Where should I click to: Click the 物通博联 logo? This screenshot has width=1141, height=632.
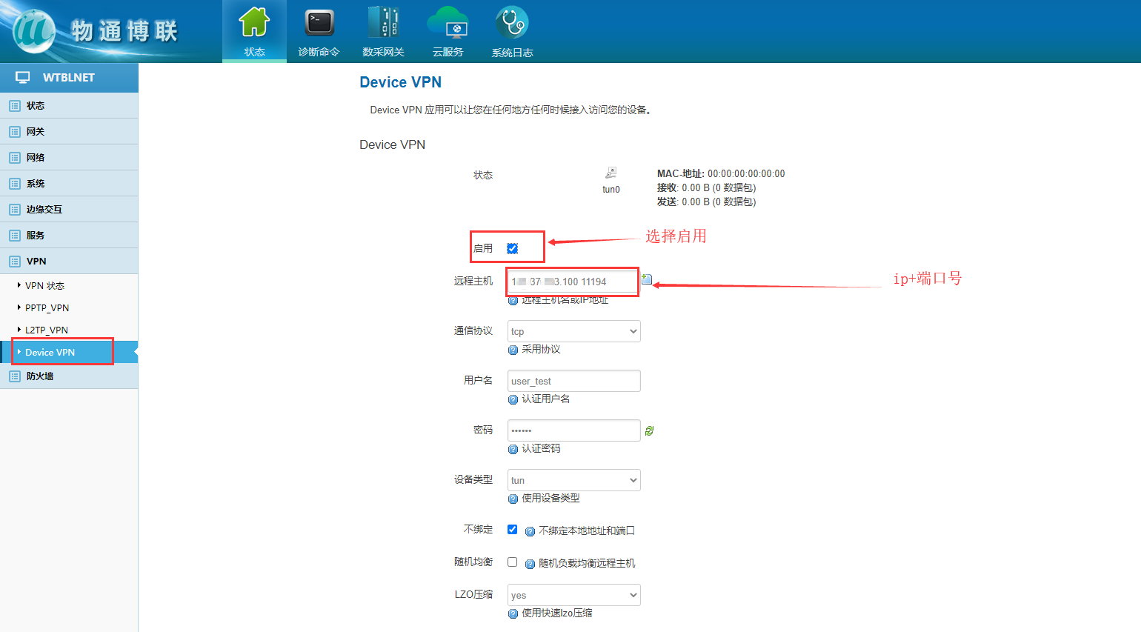[x=96, y=31]
